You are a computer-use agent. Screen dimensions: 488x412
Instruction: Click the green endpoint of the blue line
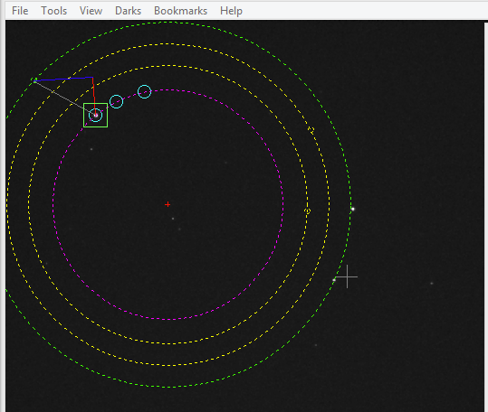35,80
